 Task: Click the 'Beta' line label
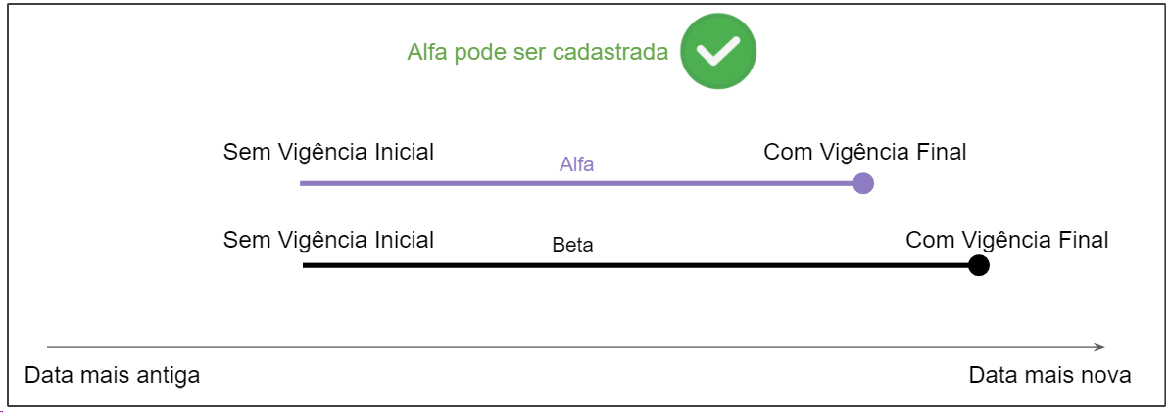tap(572, 245)
